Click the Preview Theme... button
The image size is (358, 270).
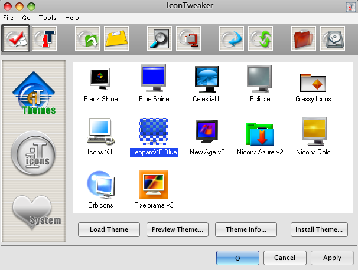[177, 229]
